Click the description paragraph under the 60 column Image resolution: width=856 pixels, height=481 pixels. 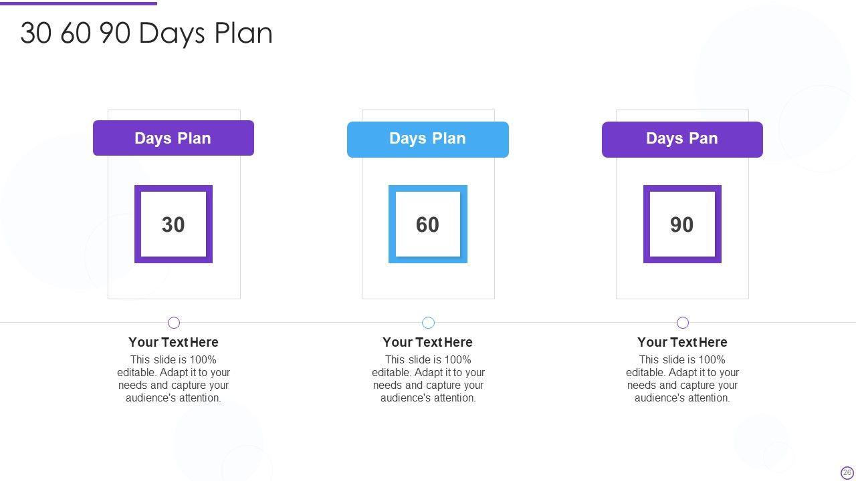[x=428, y=379]
